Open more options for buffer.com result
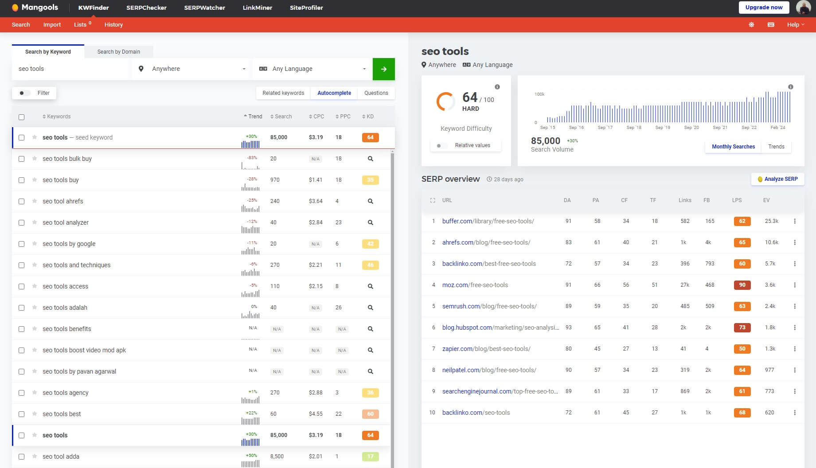This screenshot has height=468, width=816. click(x=795, y=221)
